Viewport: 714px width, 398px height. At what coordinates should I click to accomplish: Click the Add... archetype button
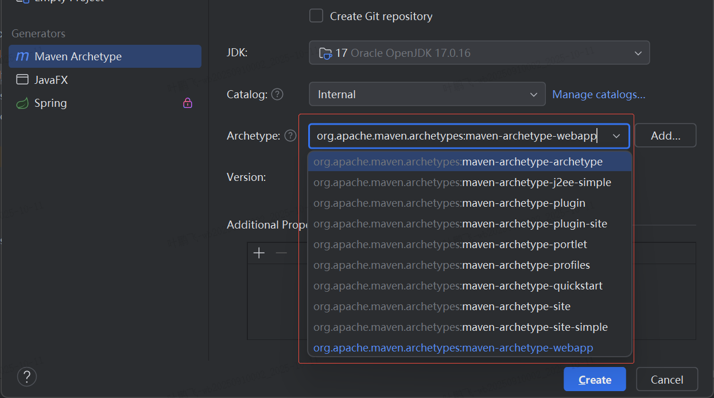(665, 136)
